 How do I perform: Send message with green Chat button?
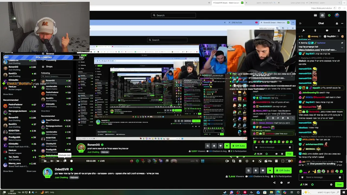339,184
